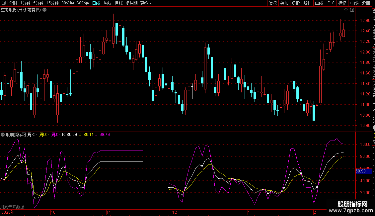
Task: Click the 复权 price adjustment option
Action: 273,3
